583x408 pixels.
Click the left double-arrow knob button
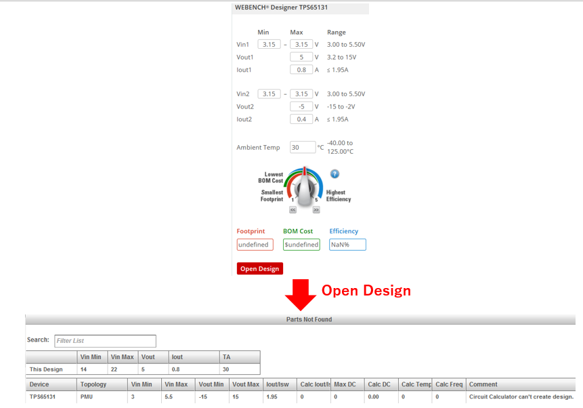[293, 210]
